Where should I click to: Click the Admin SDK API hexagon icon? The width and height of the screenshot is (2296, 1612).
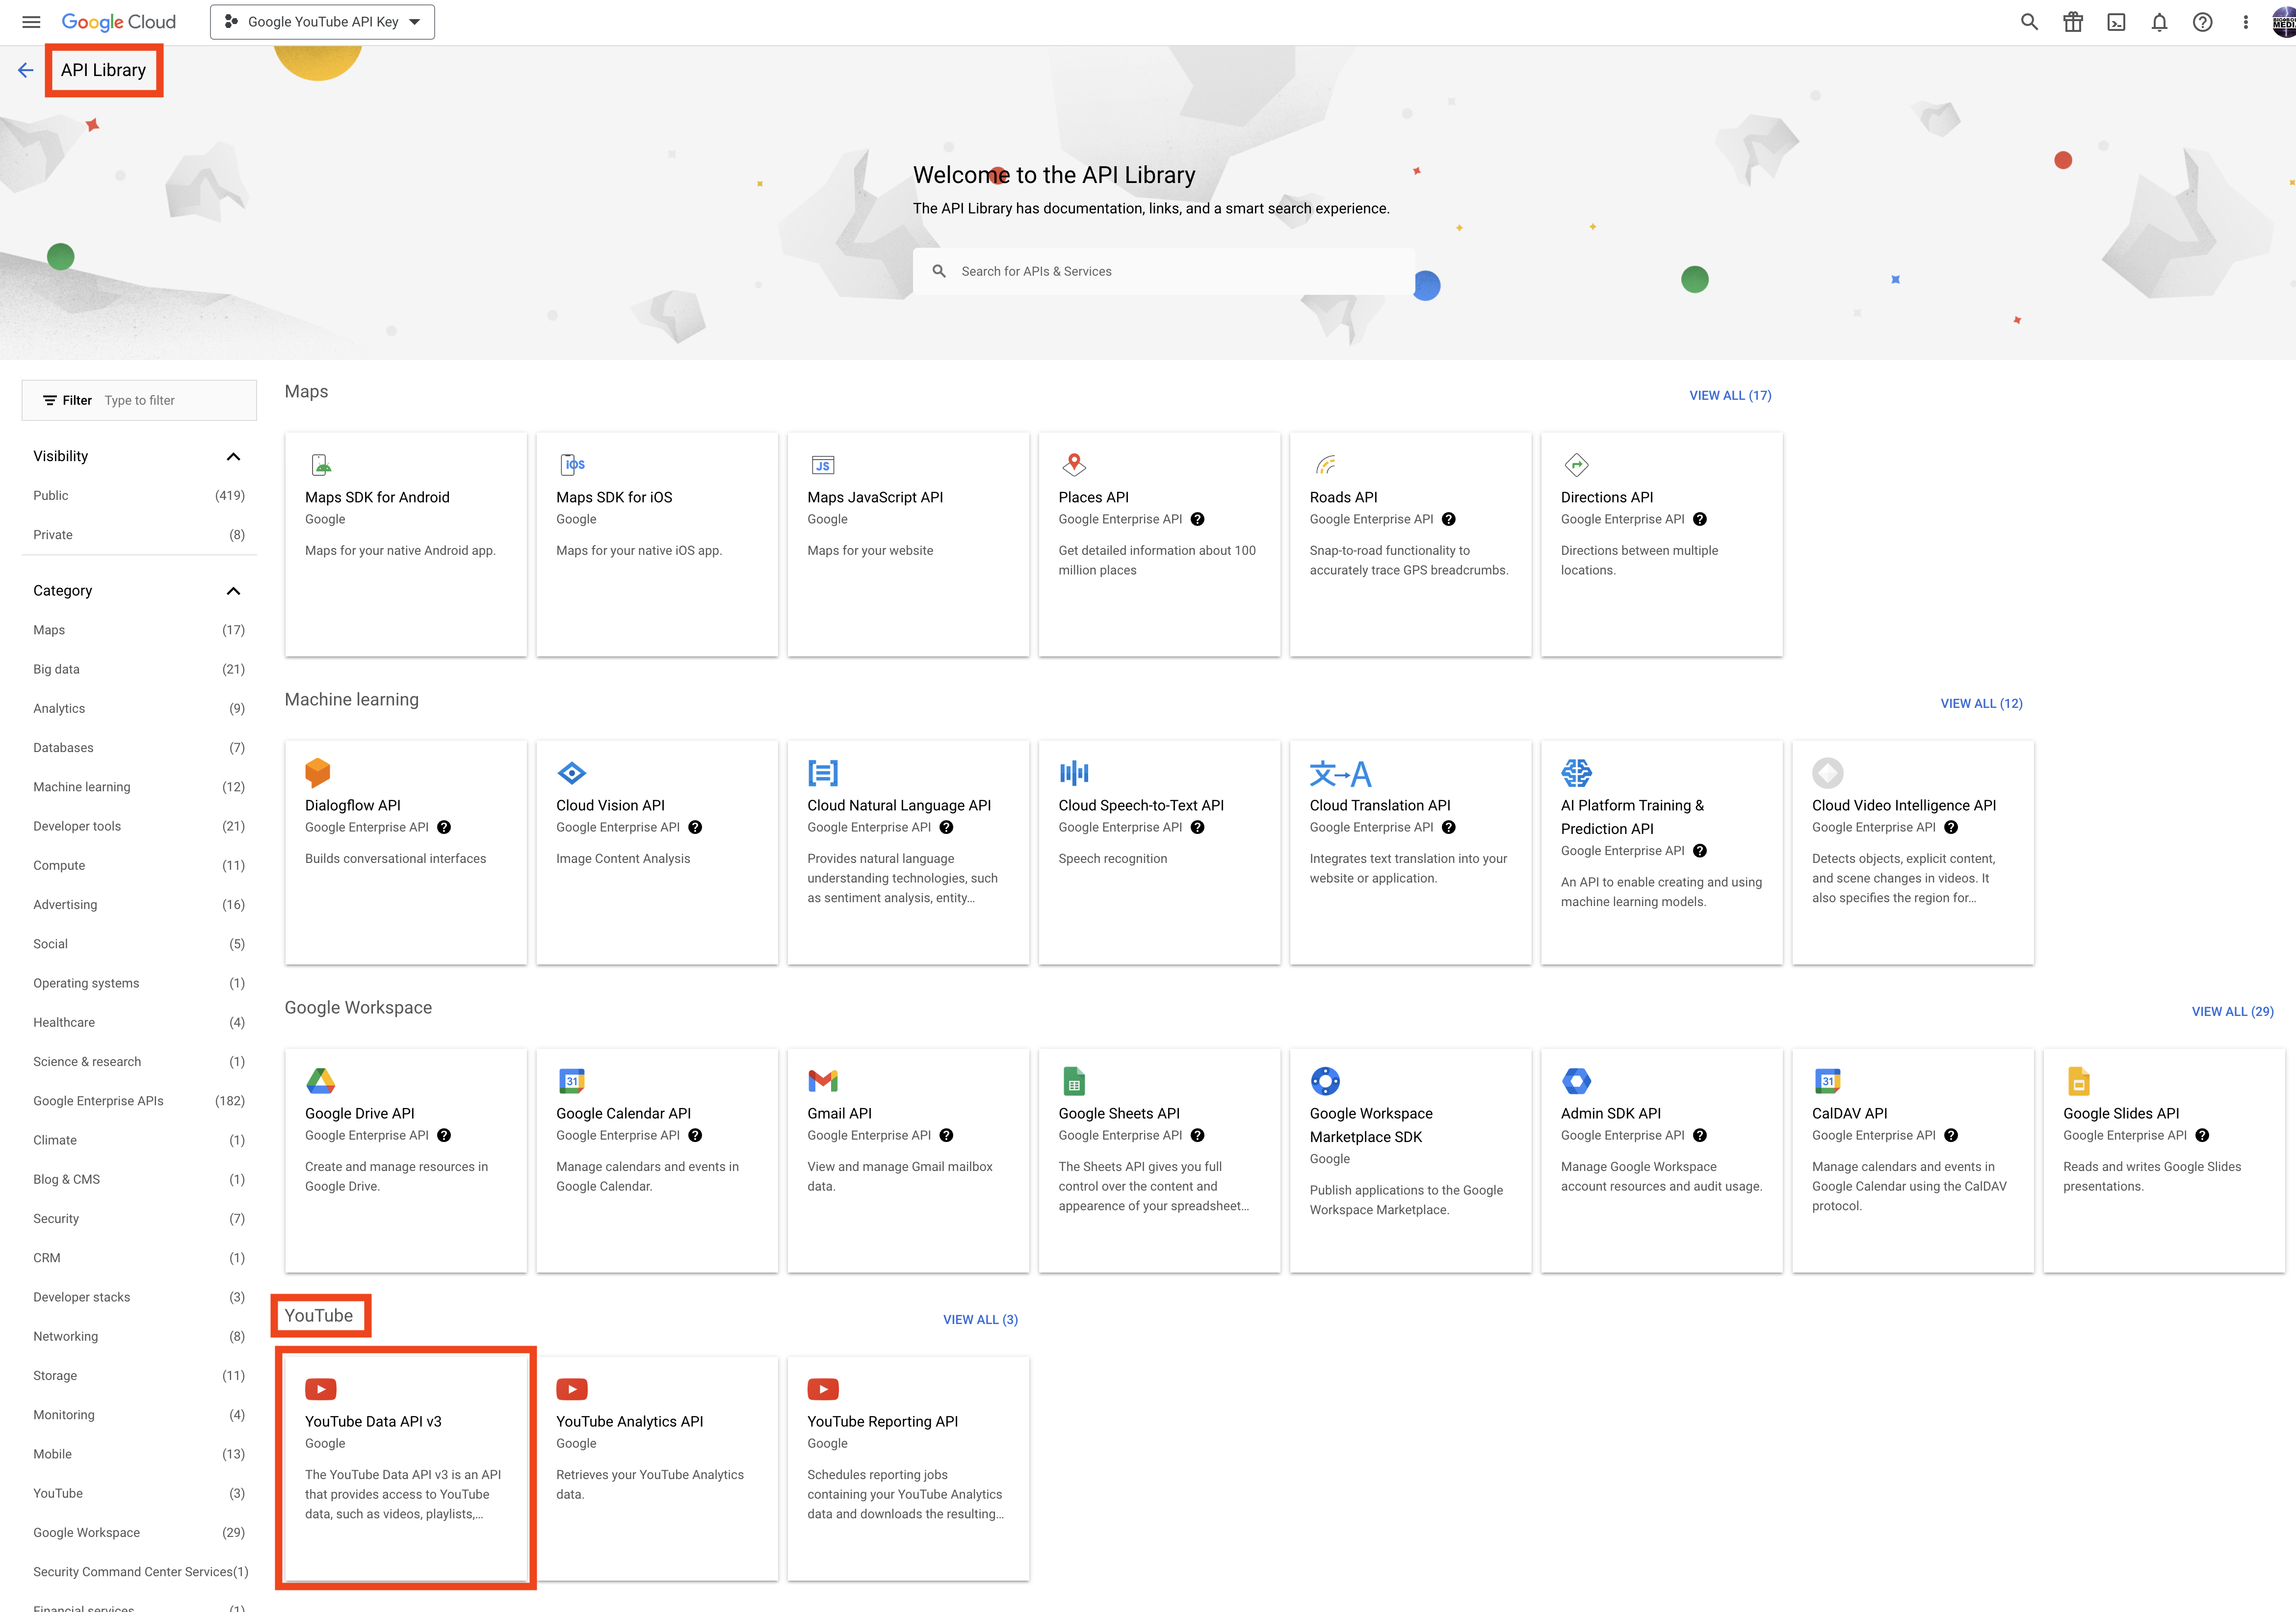pyautogui.click(x=1576, y=1080)
